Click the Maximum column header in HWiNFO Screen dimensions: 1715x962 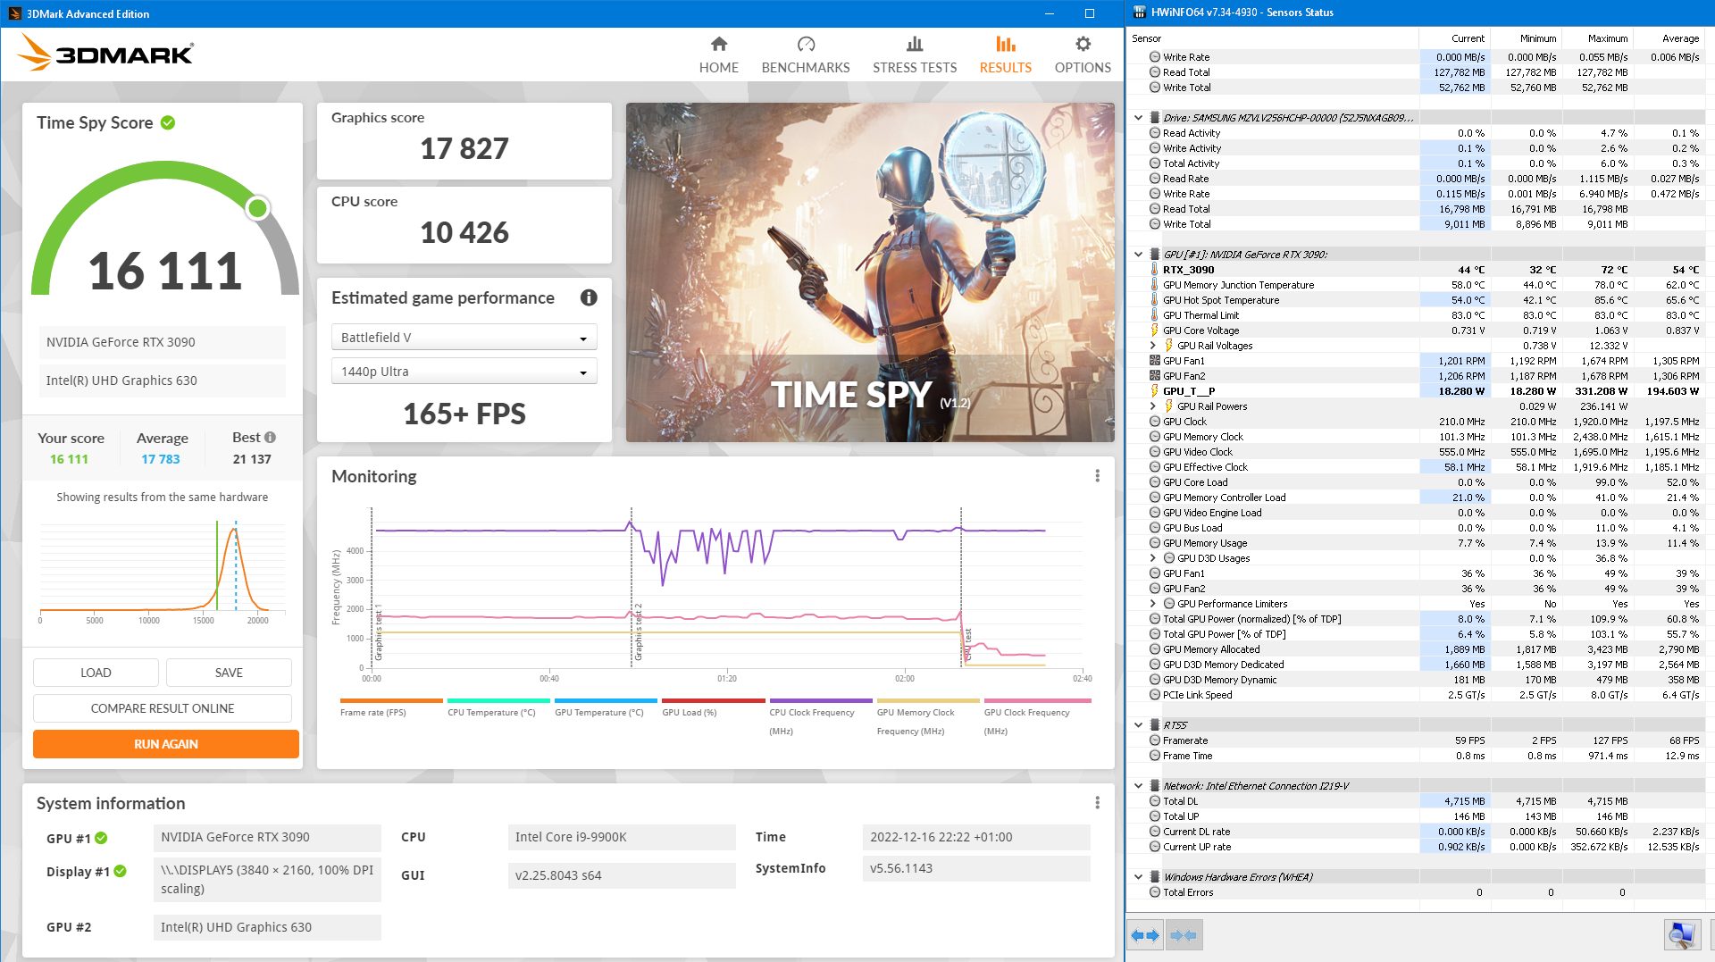point(1596,38)
